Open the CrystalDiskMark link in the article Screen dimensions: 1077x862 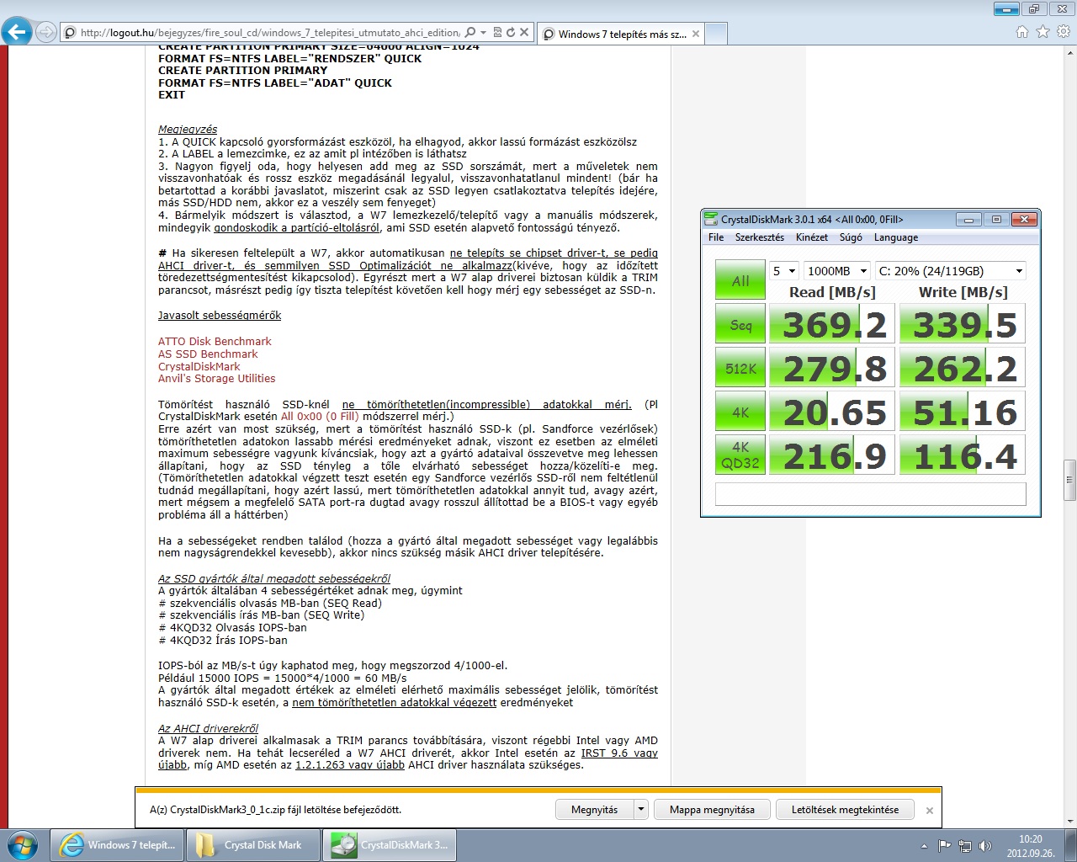(199, 367)
